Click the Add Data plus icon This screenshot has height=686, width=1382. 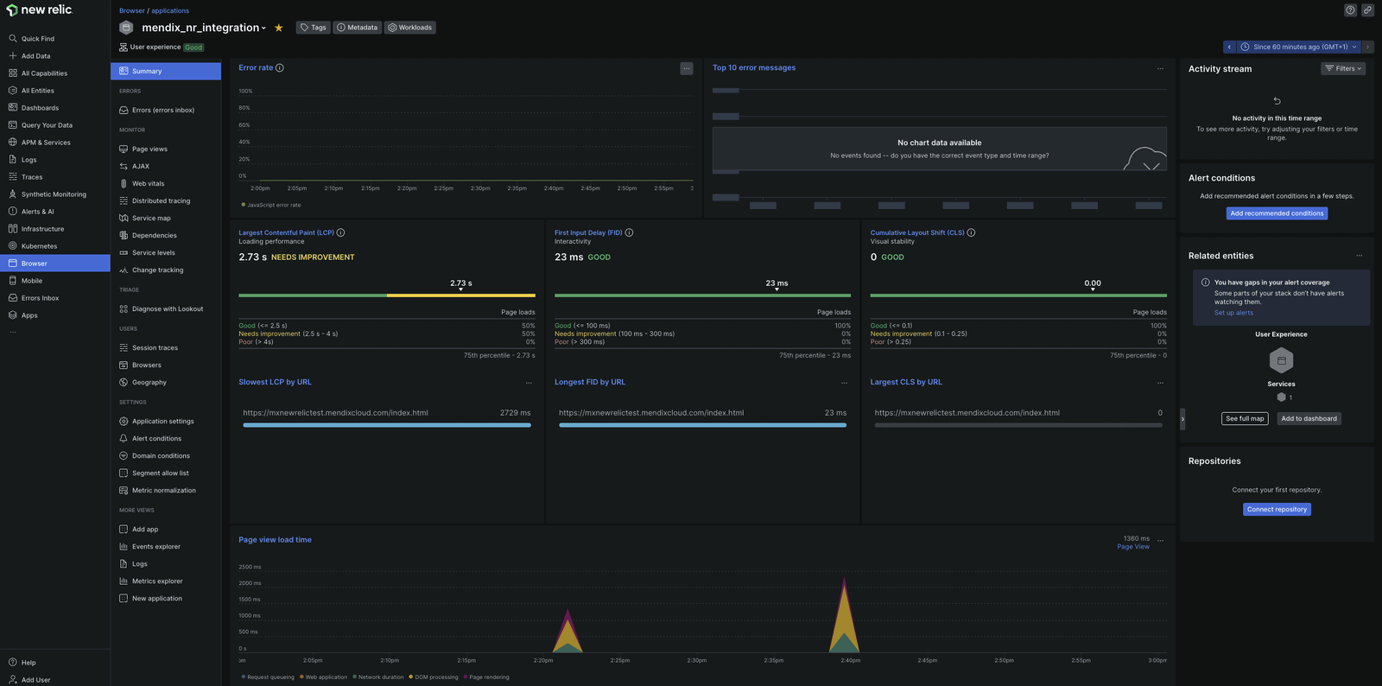point(13,56)
